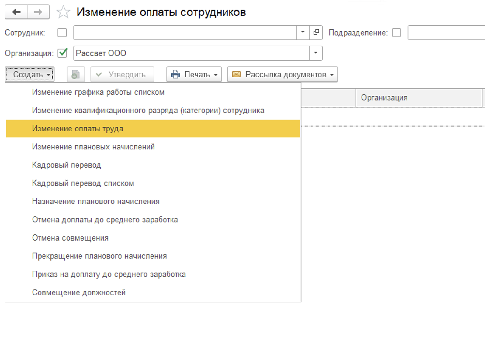Select Изменение графика работы списком

pos(153,92)
